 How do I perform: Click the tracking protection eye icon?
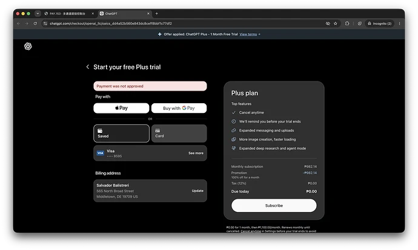328,24
